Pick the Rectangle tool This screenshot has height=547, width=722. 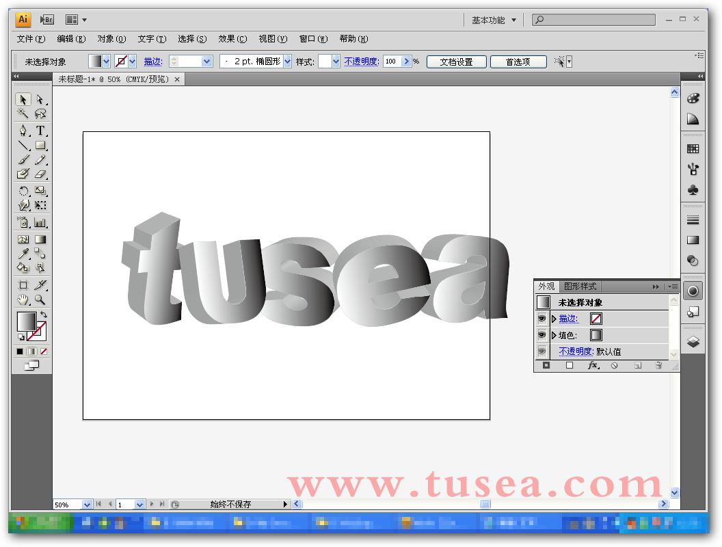(40, 146)
